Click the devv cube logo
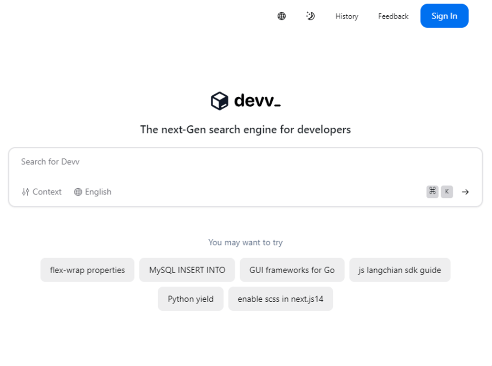The height and width of the screenshot is (366, 492). click(x=219, y=101)
